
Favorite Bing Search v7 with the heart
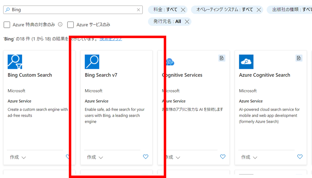tap(146, 157)
